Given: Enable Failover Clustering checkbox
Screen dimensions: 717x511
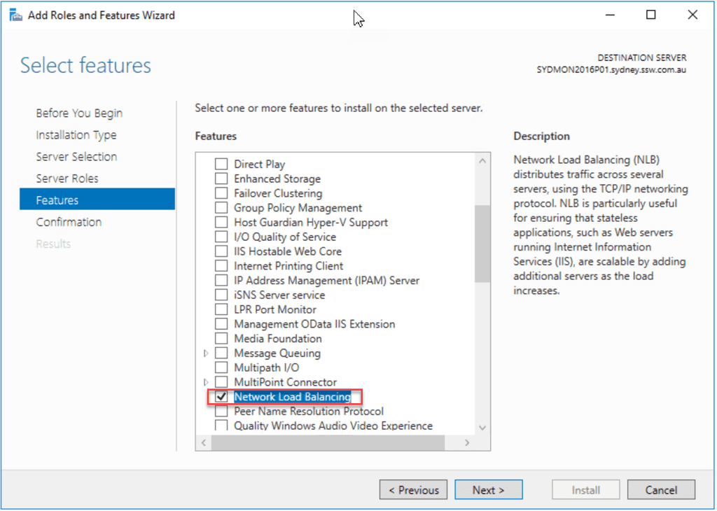Looking at the screenshot, I should [x=221, y=193].
